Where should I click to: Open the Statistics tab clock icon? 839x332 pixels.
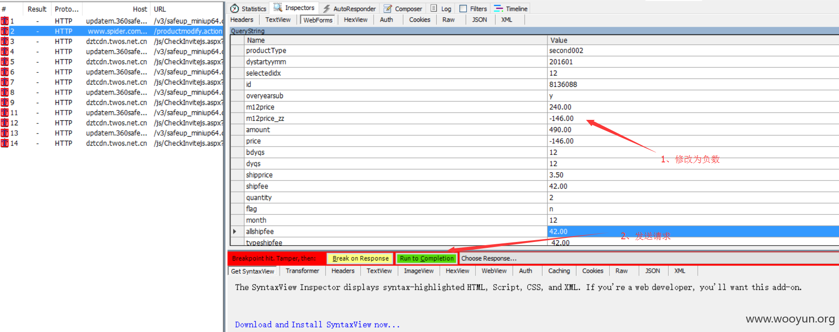(x=234, y=9)
